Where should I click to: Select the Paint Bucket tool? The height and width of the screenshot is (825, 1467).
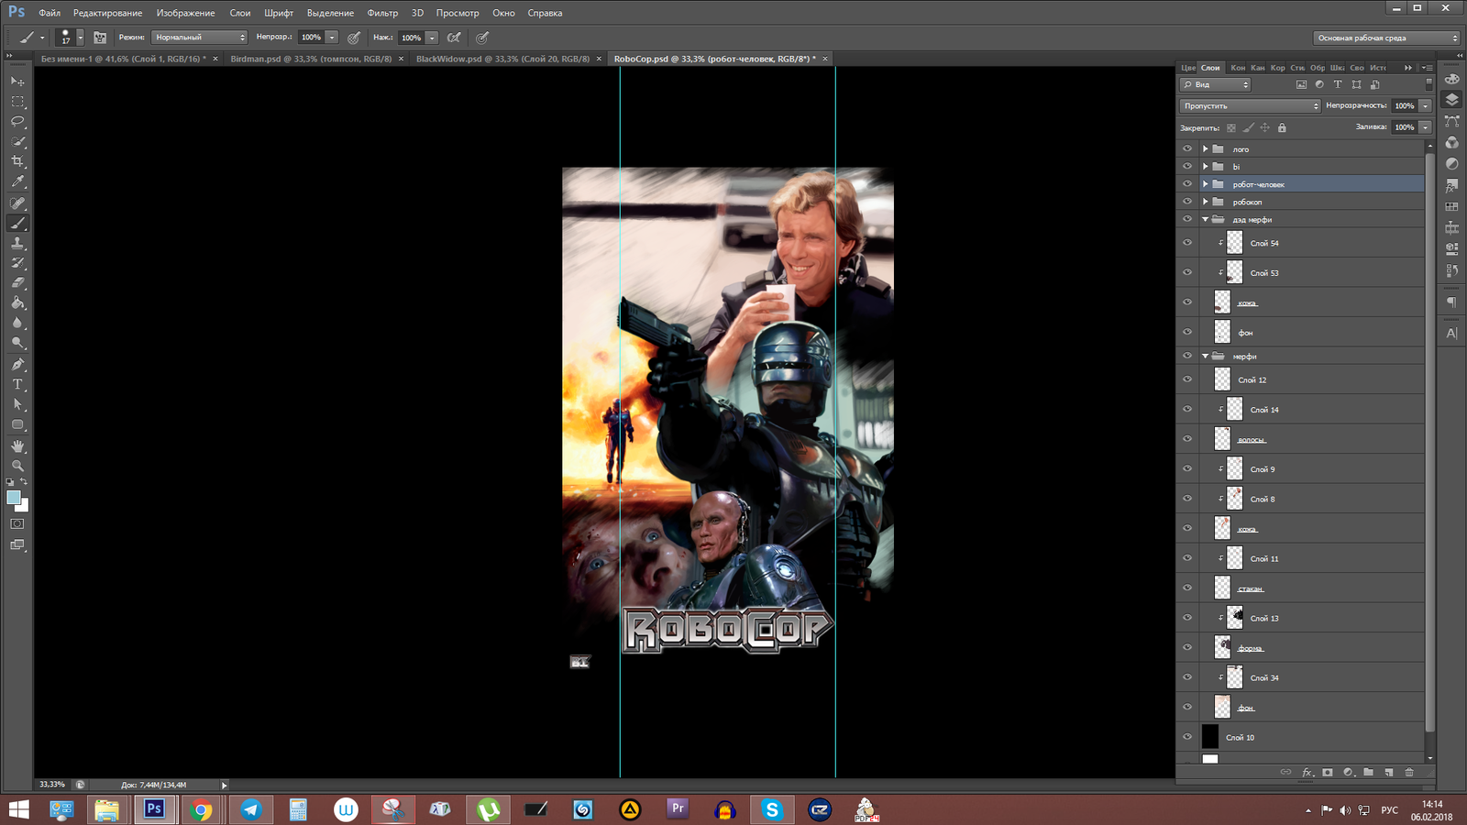17,303
